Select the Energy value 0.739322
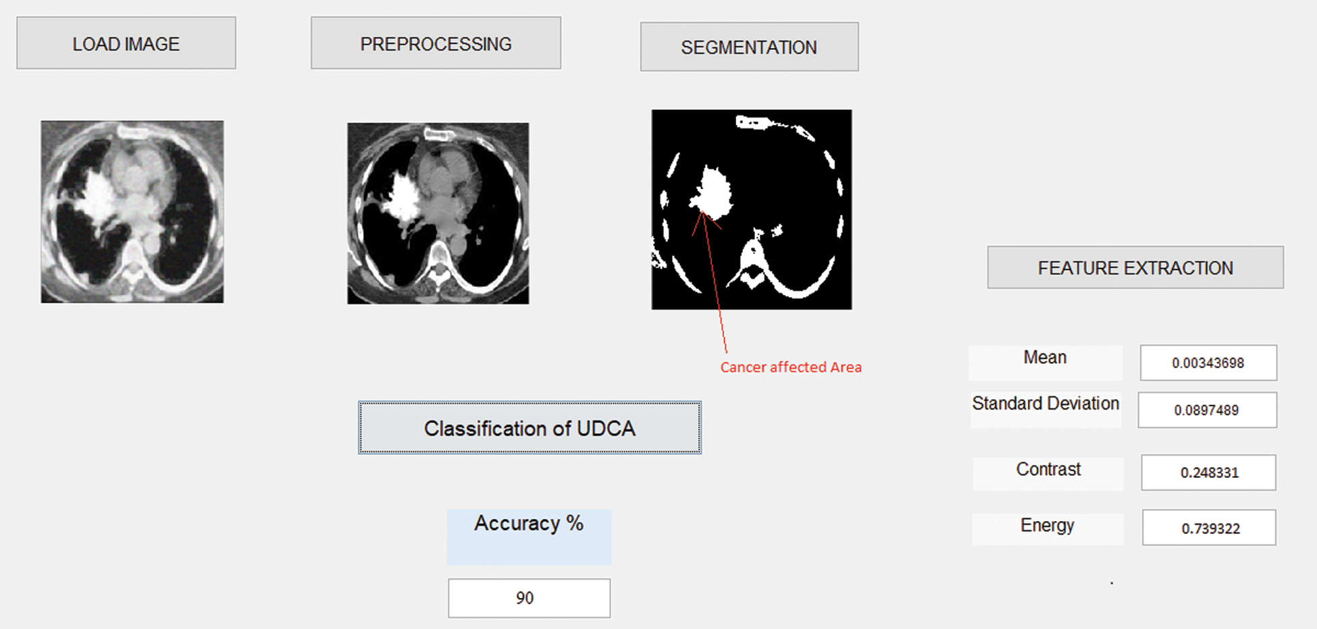 click(x=1207, y=528)
